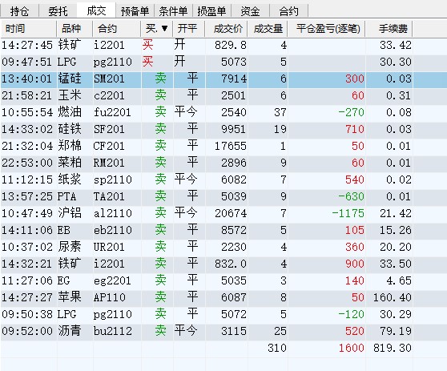Click the 710 profit value
Screen dimensions: 447x371
coord(355,129)
